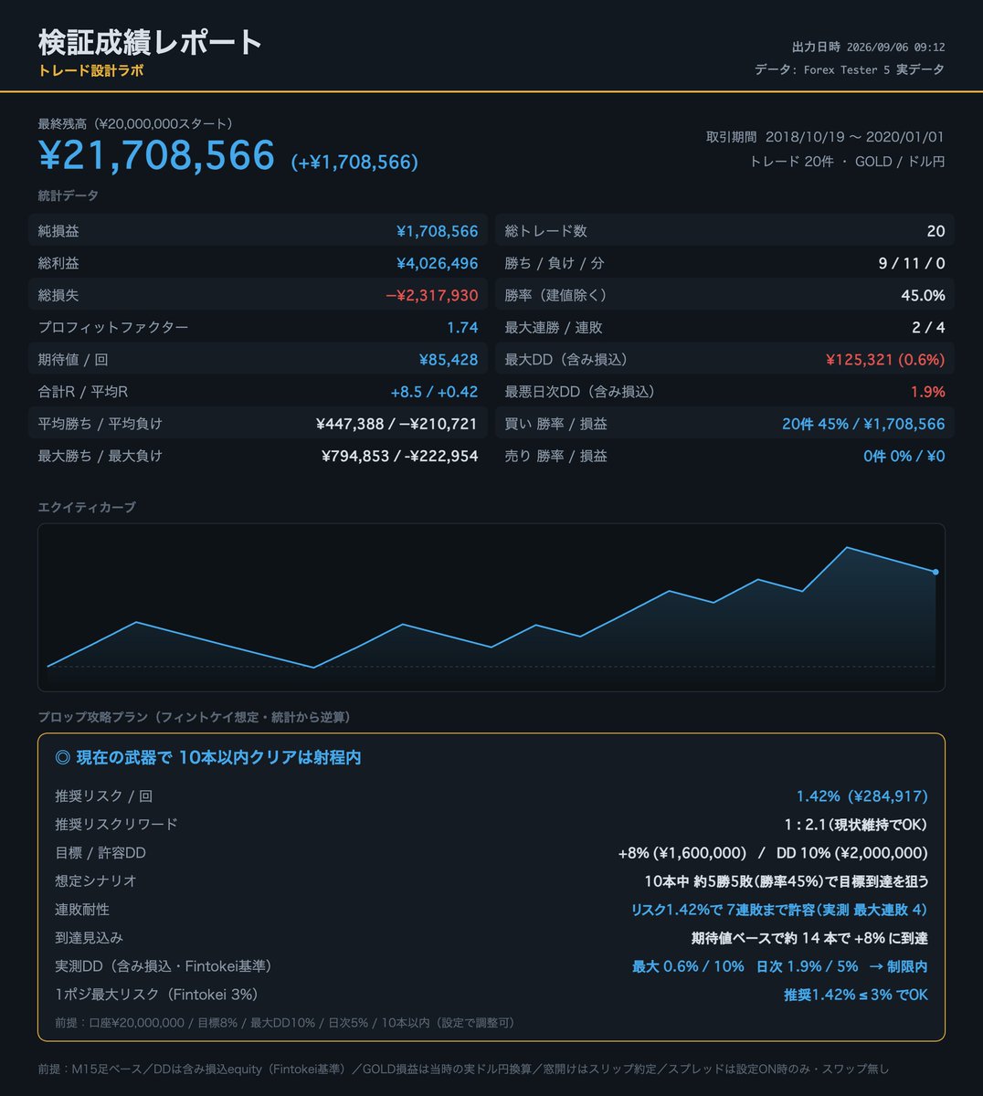Click the 最悪日次DD value 1.9%

[928, 392]
